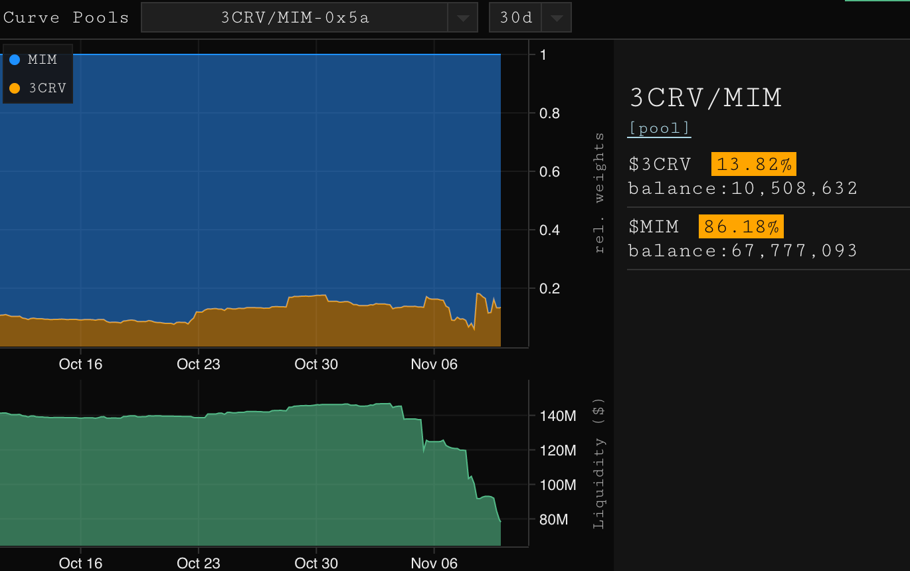This screenshot has height=571, width=910.
Task: Open the [pool] link
Action: tap(659, 128)
